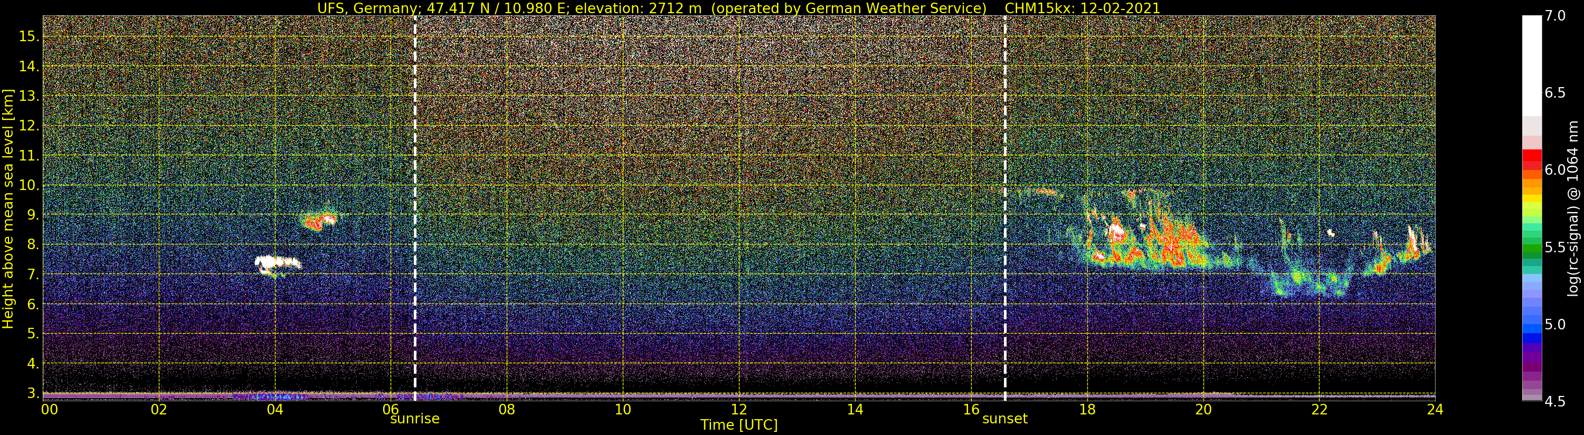Click the 00 tick on the time axis
Screen dimensions: 1584x435
pyautogui.click(x=49, y=409)
